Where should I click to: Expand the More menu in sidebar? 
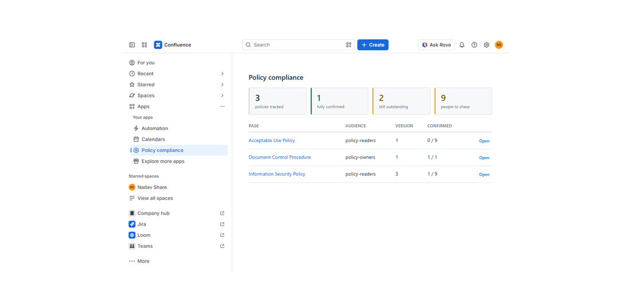139,261
